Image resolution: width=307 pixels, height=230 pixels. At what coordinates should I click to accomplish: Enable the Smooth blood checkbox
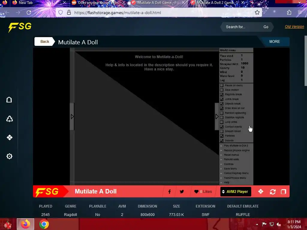click(222, 131)
